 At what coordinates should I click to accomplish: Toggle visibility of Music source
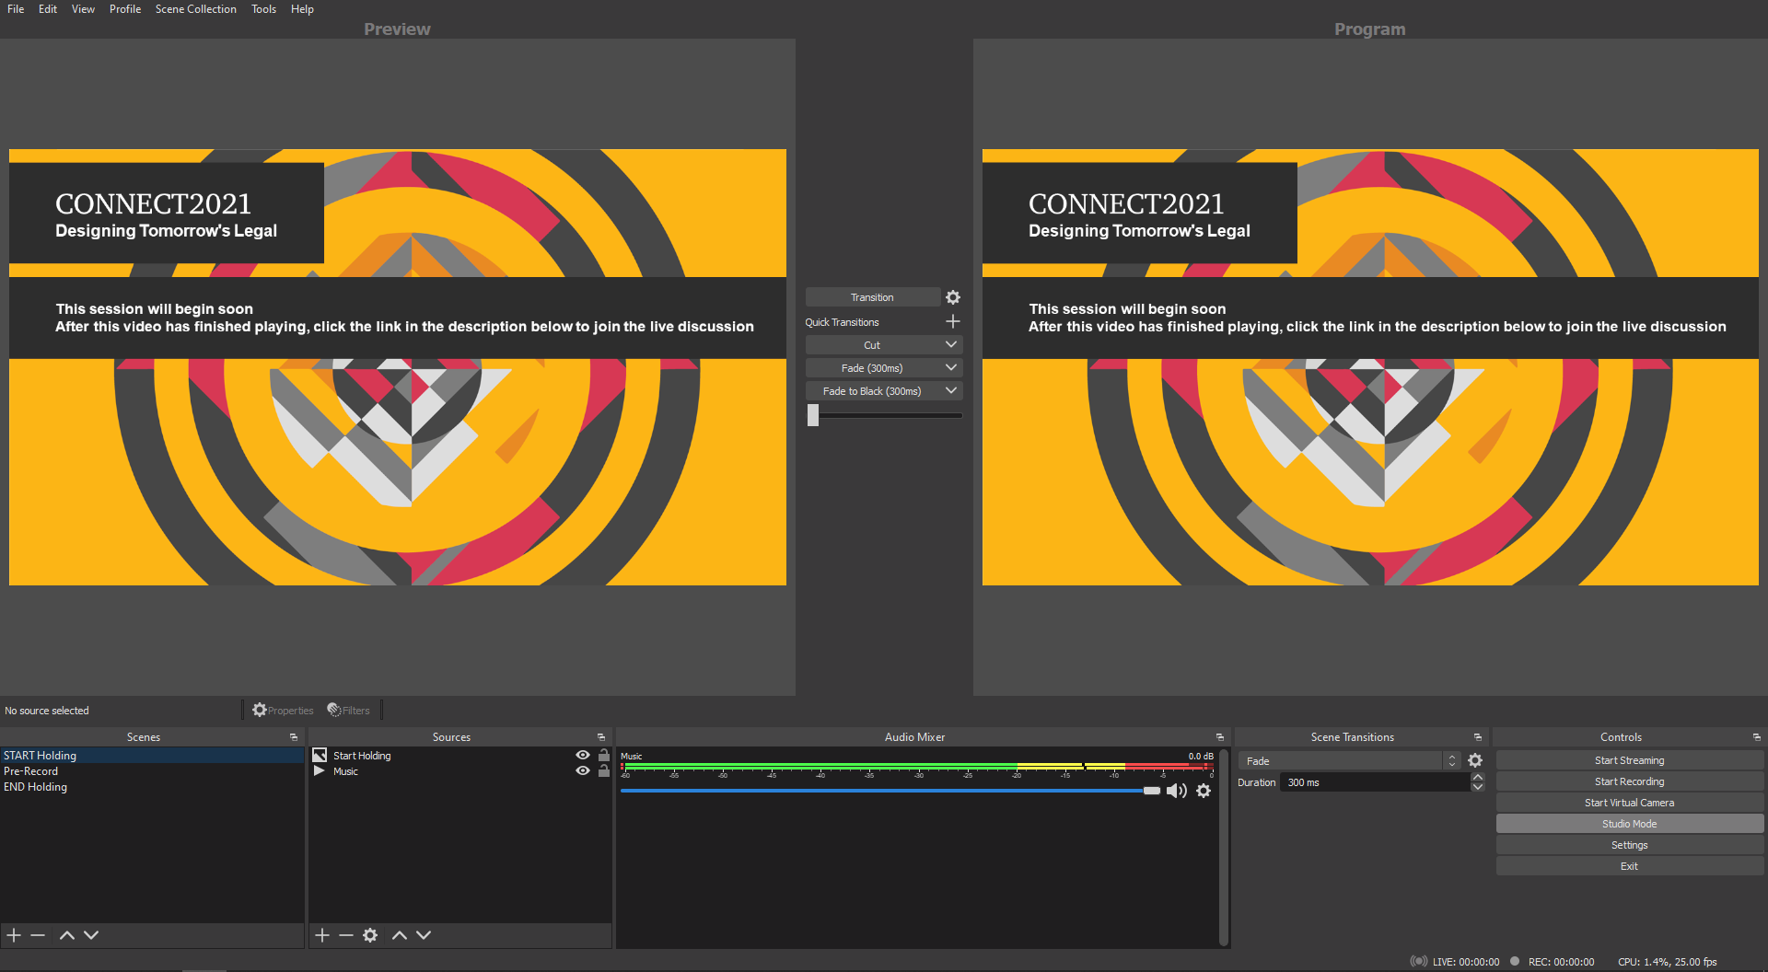click(583, 771)
